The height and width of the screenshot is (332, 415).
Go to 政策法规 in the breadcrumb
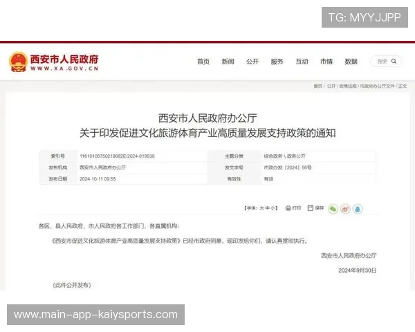point(348,86)
